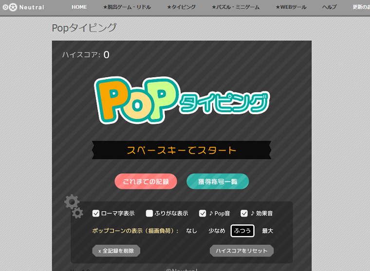Viewport: 370px width, 271px height.
Task: Go to the ヘルプ page
Action: click(329, 7)
